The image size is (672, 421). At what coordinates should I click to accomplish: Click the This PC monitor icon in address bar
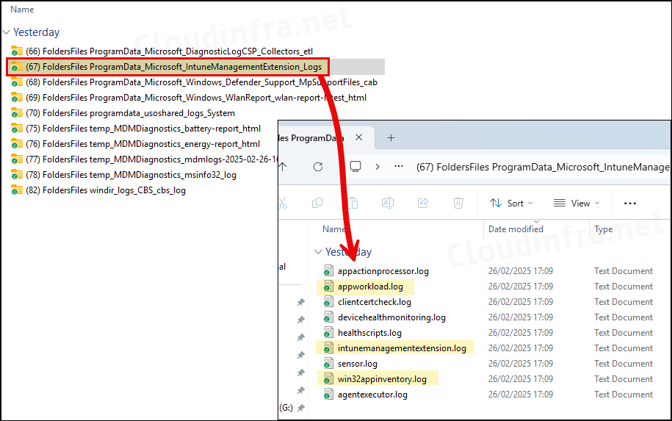[x=355, y=166]
